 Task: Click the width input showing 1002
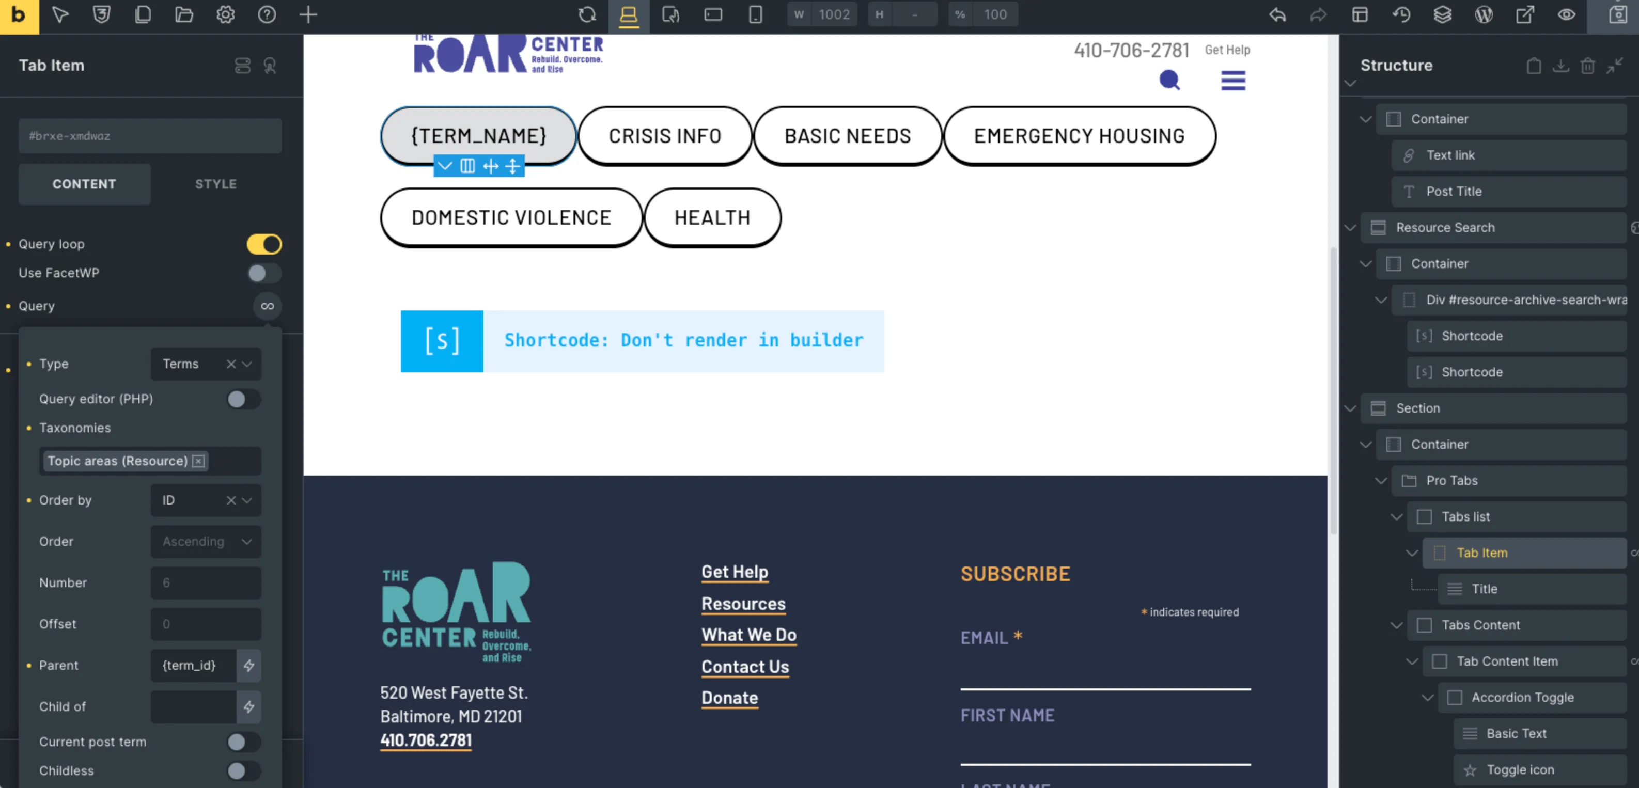(x=834, y=14)
